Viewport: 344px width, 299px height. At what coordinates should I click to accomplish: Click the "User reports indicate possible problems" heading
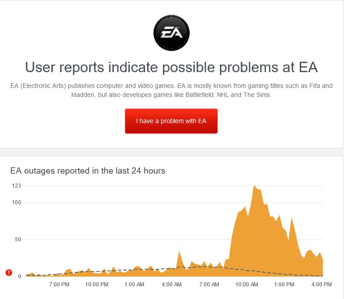(172, 67)
